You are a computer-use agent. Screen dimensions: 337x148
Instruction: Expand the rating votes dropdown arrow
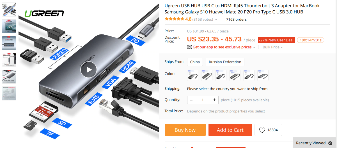pos(216,20)
